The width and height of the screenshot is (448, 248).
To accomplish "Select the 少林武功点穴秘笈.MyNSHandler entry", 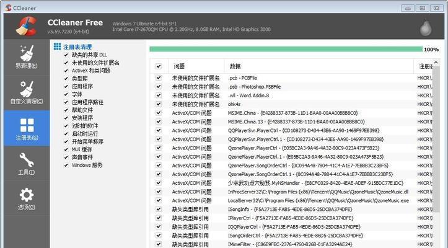I will pos(316,183).
